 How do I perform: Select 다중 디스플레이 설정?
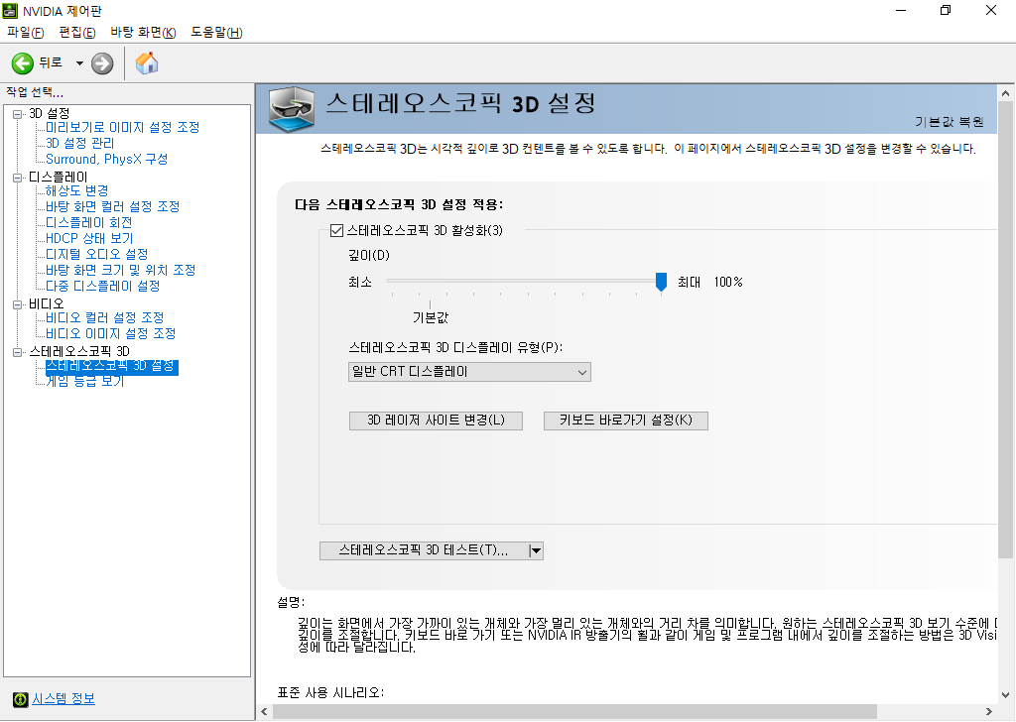coord(102,287)
